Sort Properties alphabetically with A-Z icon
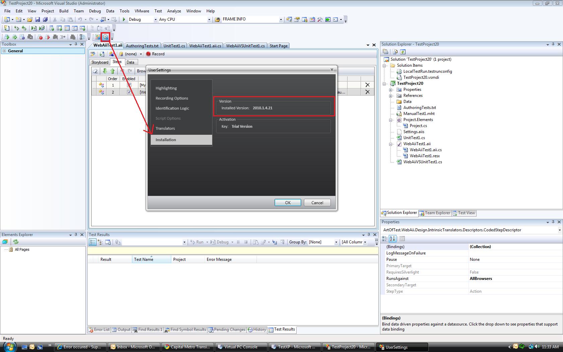563x352 pixels. [x=392, y=239]
